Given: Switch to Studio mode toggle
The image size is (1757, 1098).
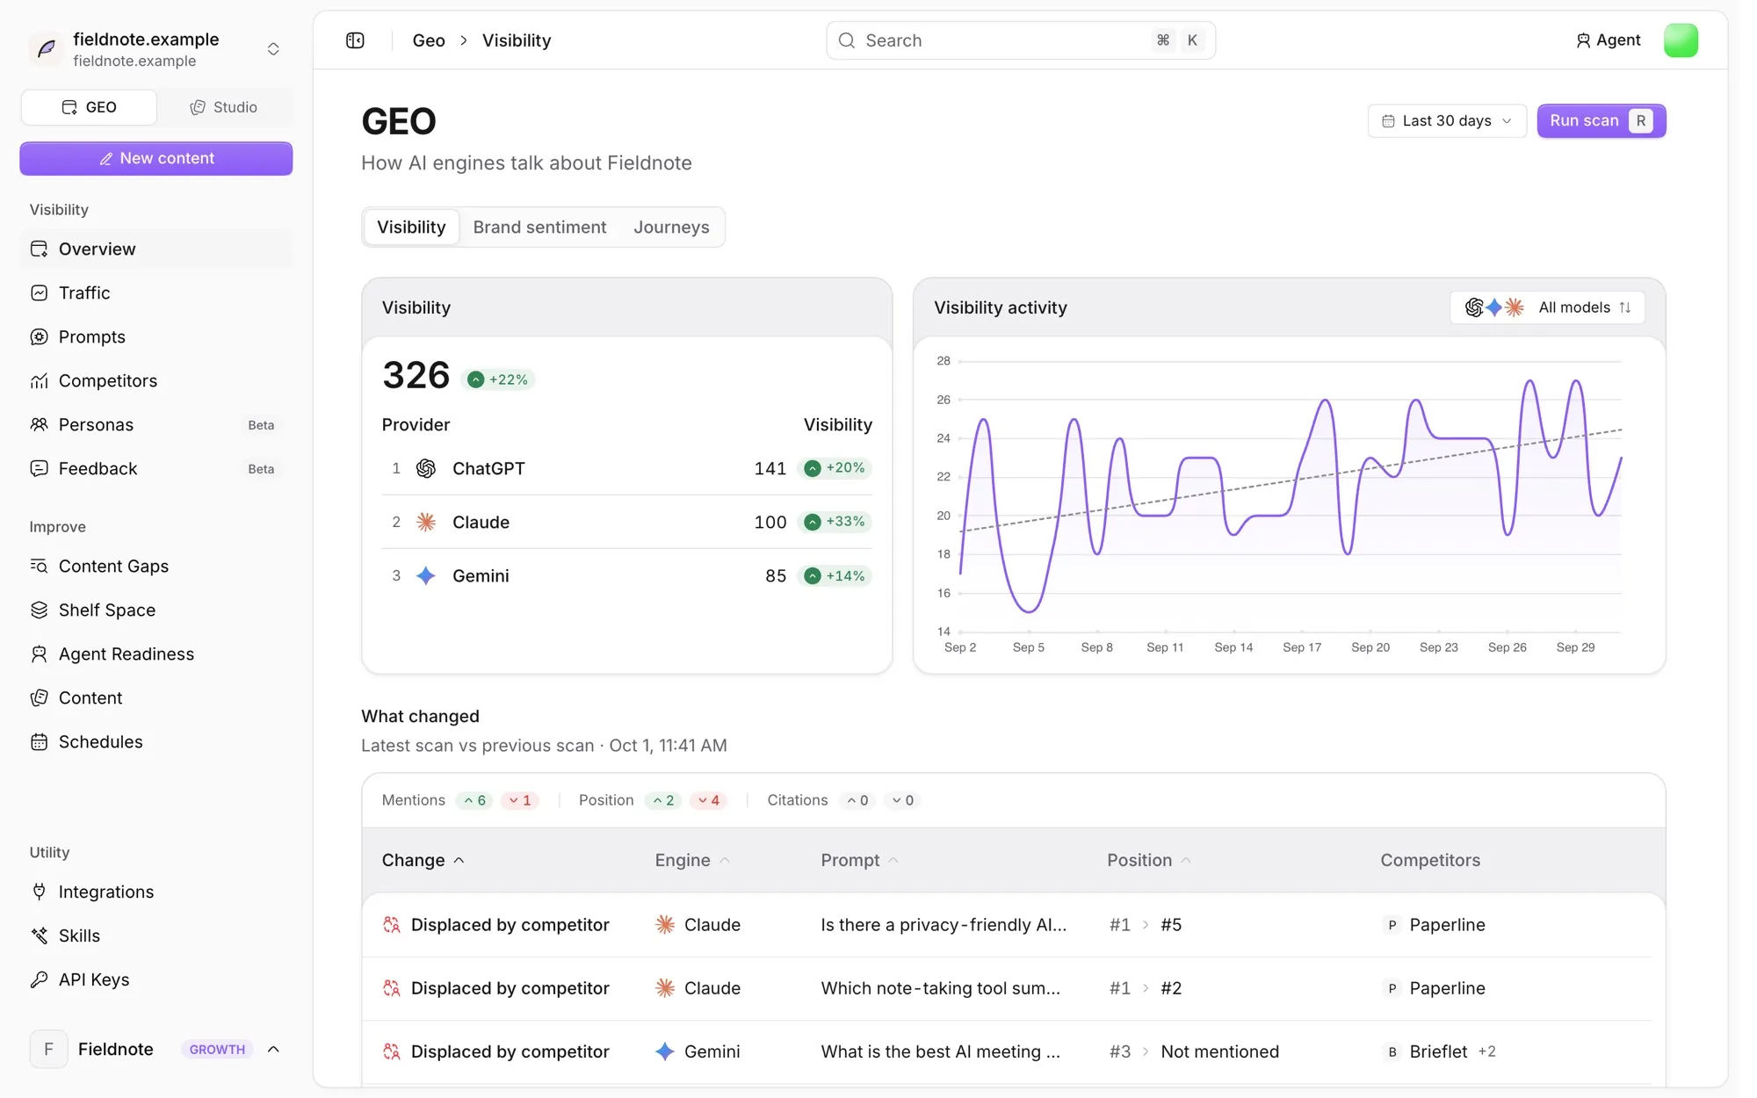Looking at the screenshot, I should click(x=224, y=107).
